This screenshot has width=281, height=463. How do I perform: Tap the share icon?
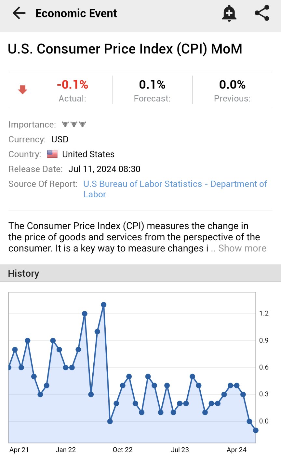(x=262, y=13)
